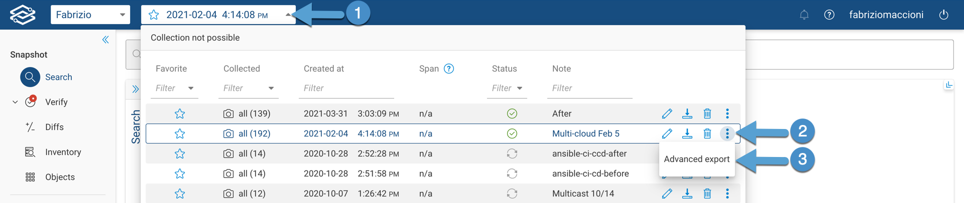Collapse the left sidebar with double chevron
Viewport: 964px width, 203px height.
[105, 39]
